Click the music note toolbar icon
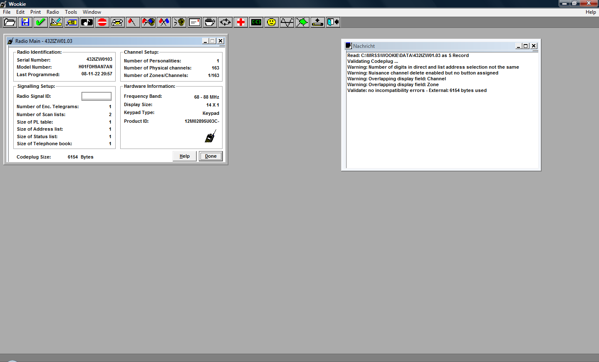Screen dimensions: 599x362 click(87, 22)
